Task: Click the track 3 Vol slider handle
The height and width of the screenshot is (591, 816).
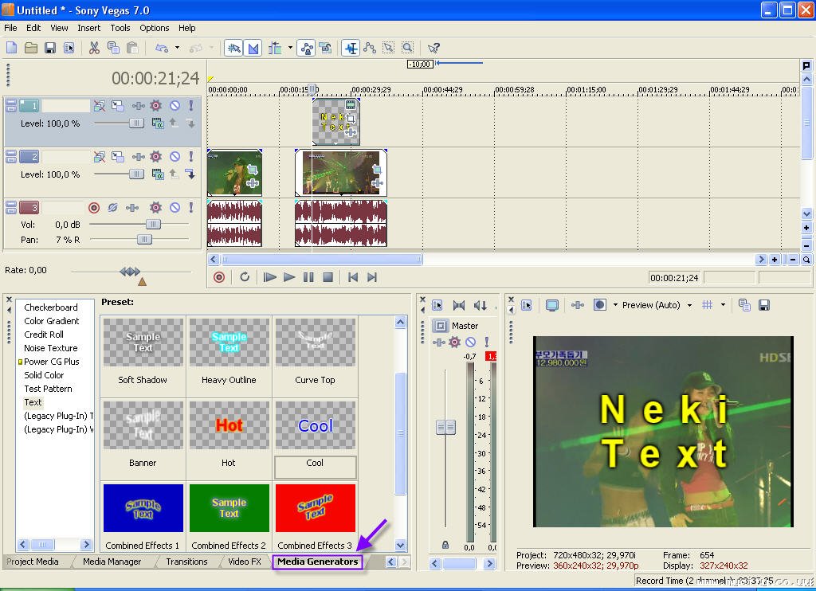Action: (x=153, y=225)
